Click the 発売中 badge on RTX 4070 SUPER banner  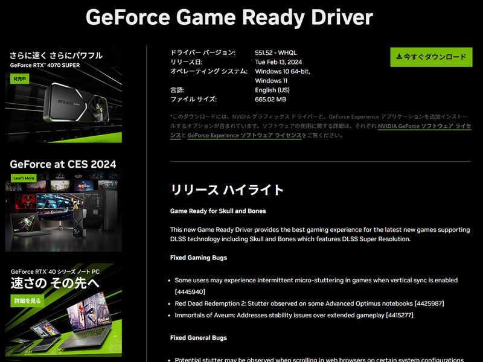[20, 79]
